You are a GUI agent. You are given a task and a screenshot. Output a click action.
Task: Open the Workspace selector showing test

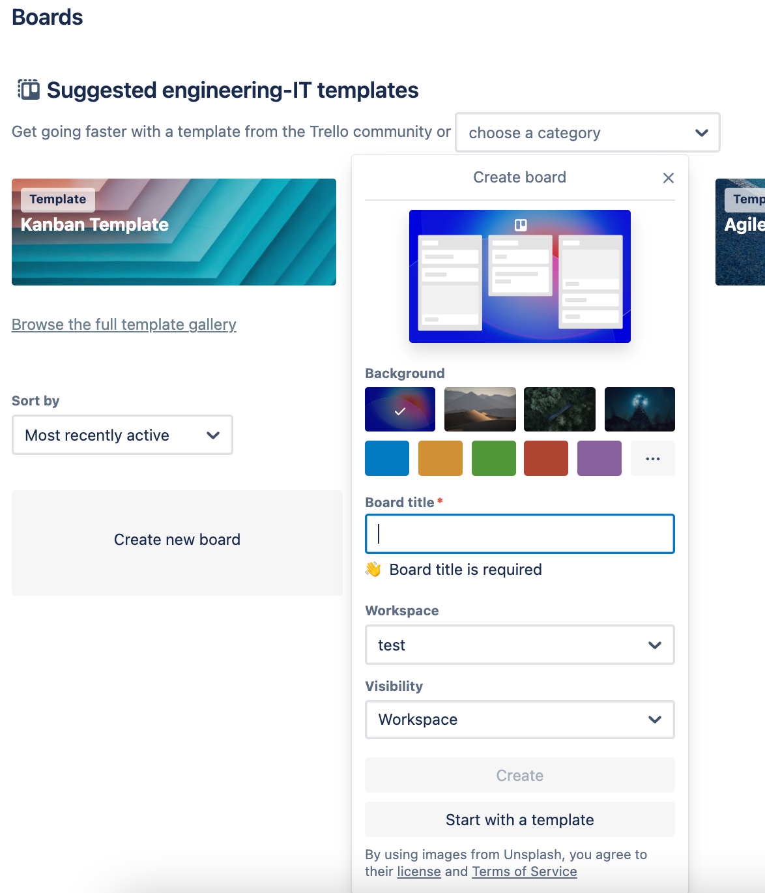tap(520, 645)
